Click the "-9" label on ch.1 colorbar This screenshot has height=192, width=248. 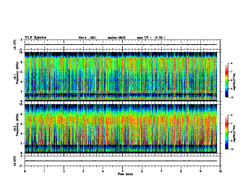point(231,89)
